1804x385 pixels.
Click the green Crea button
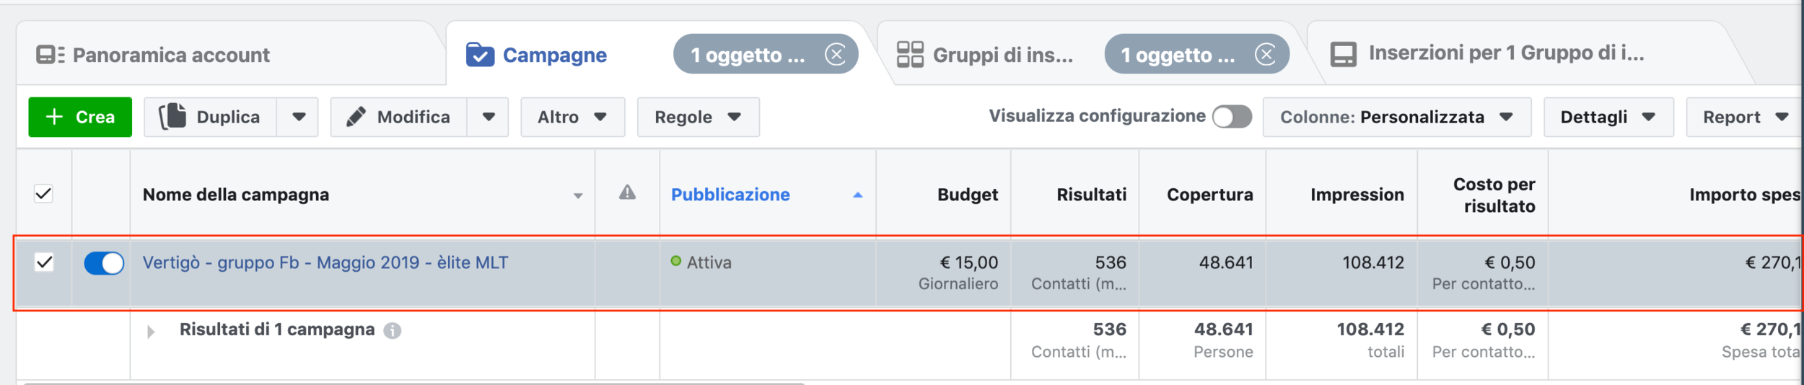click(80, 117)
